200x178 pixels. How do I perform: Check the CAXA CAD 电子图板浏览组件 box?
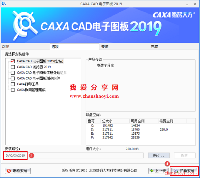tap(13, 78)
